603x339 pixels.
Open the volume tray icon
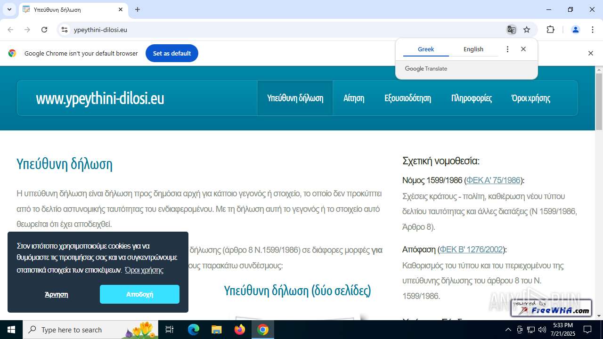tap(542, 330)
